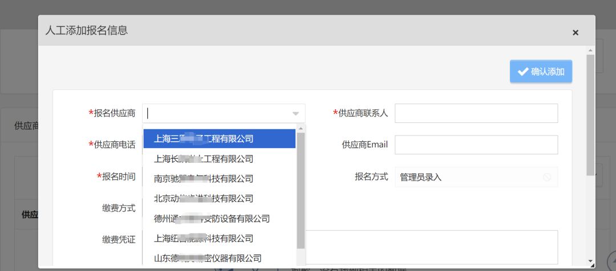616x271 pixels.
Task: Type in the 供应商联系人 field
Action: [476, 113]
